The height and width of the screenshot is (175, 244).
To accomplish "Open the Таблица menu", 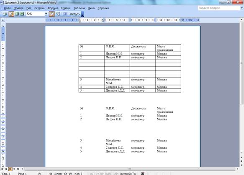I will pos(79,8).
